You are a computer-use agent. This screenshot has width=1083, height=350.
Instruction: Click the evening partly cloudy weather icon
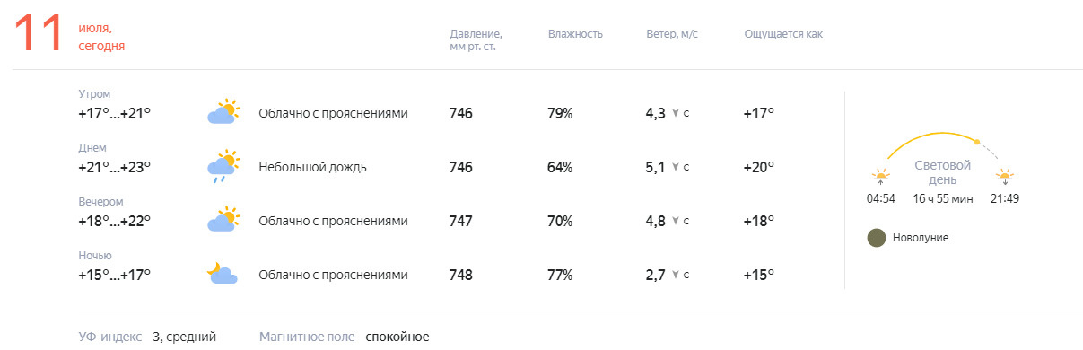click(x=223, y=220)
